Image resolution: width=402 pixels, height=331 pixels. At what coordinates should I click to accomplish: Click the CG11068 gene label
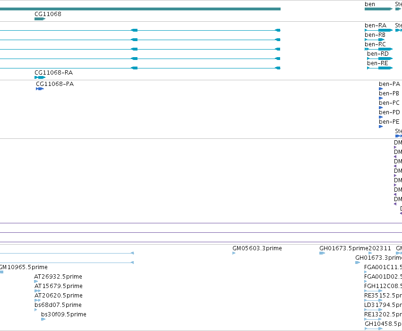click(x=48, y=14)
